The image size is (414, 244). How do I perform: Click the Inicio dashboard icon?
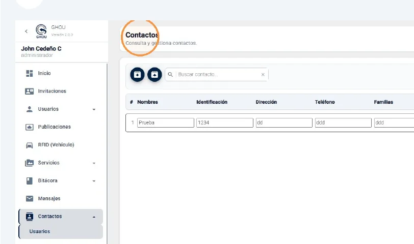click(x=29, y=73)
